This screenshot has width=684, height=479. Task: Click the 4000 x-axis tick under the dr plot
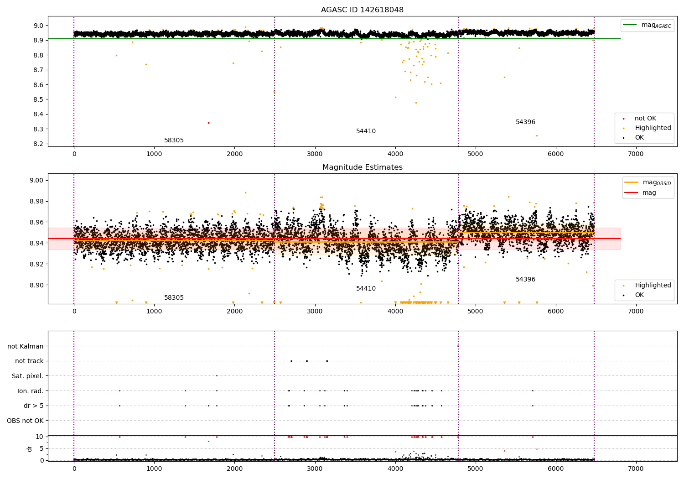coord(395,469)
